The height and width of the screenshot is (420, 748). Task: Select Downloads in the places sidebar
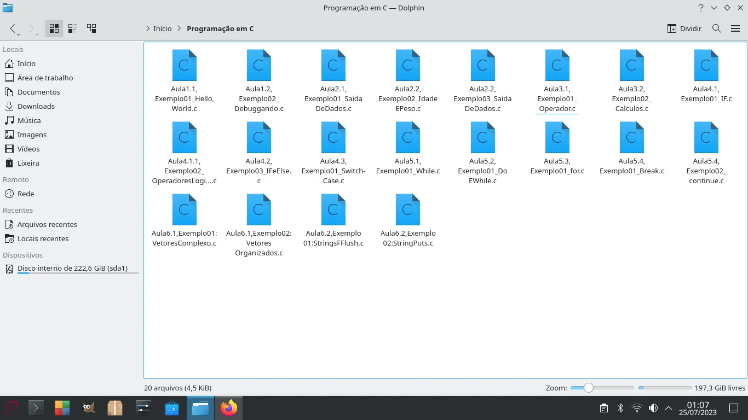point(36,106)
